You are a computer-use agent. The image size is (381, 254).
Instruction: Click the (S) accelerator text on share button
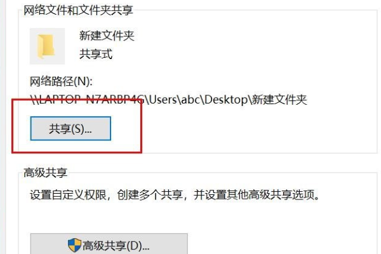point(77,129)
